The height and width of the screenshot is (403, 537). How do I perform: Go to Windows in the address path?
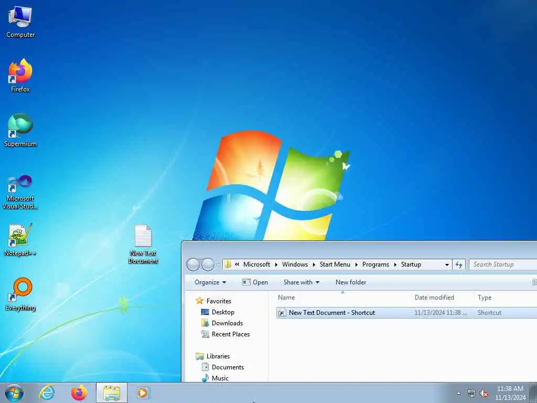[x=295, y=264]
